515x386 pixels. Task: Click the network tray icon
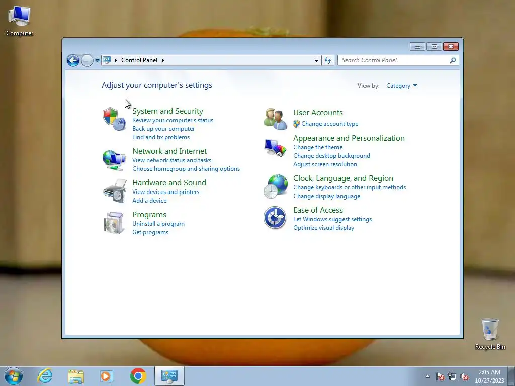pyautogui.click(x=452, y=377)
